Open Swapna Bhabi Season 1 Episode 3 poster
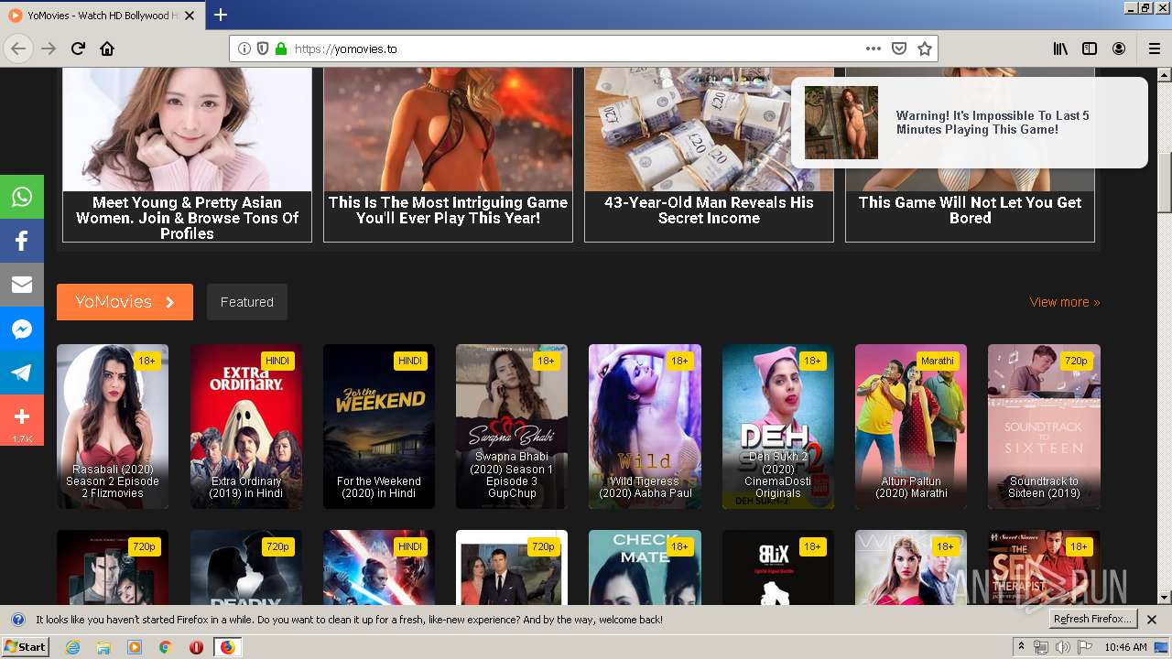This screenshot has width=1172, height=659. [512, 427]
